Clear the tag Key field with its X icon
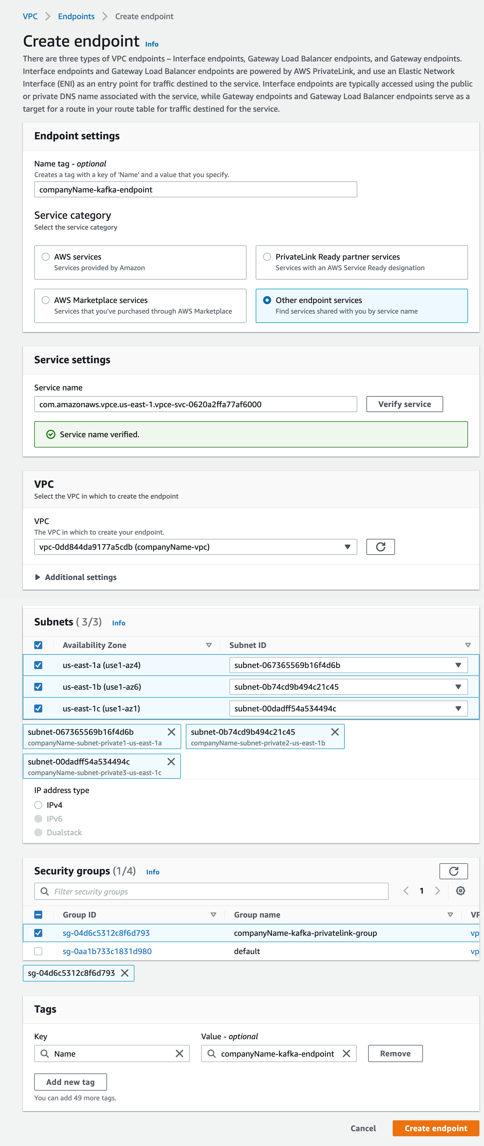 click(x=180, y=1053)
